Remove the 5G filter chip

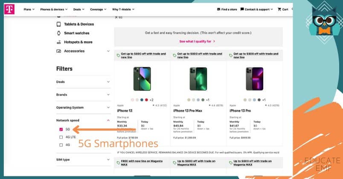coord(116,17)
